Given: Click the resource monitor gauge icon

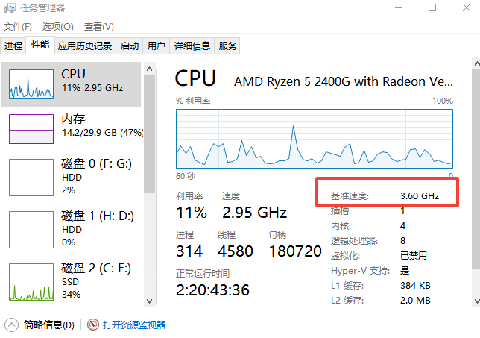Looking at the screenshot, I should pos(92,325).
